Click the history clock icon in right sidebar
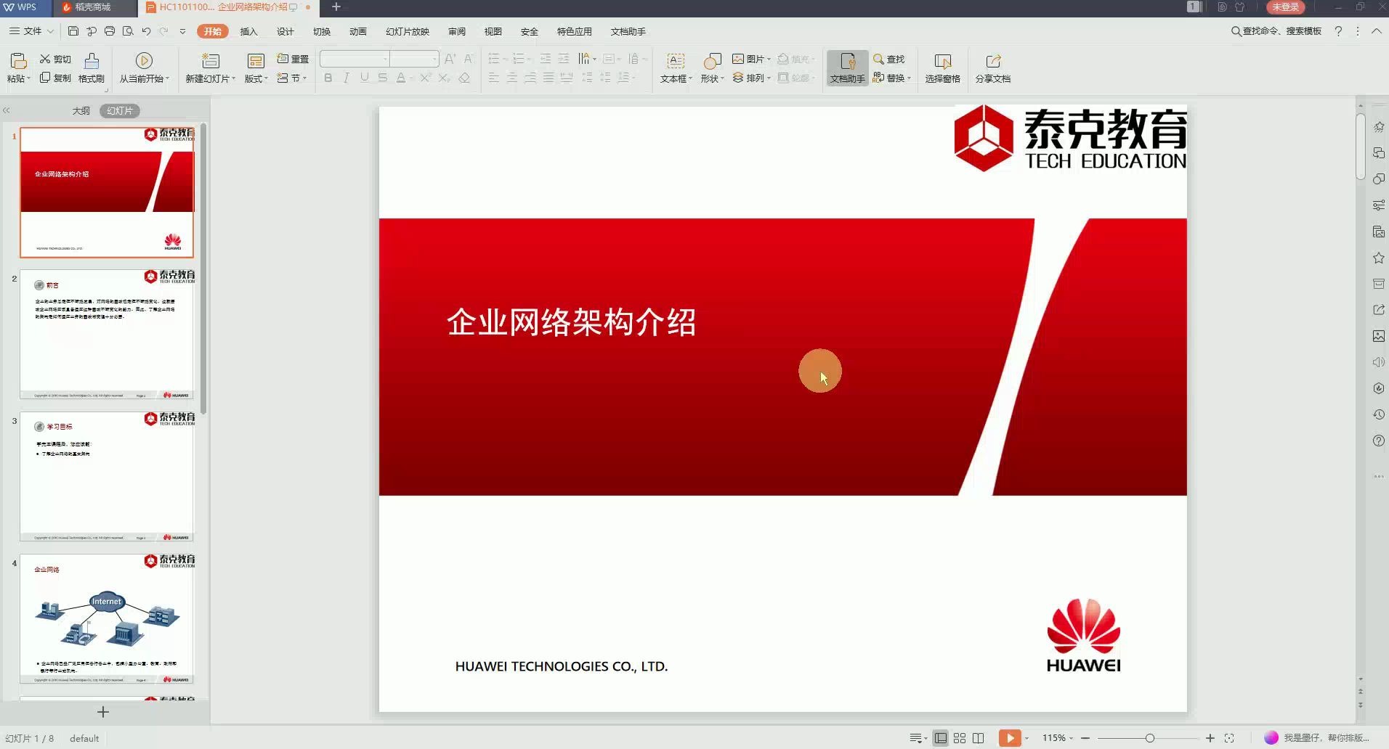Image resolution: width=1389 pixels, height=749 pixels. pyautogui.click(x=1378, y=414)
